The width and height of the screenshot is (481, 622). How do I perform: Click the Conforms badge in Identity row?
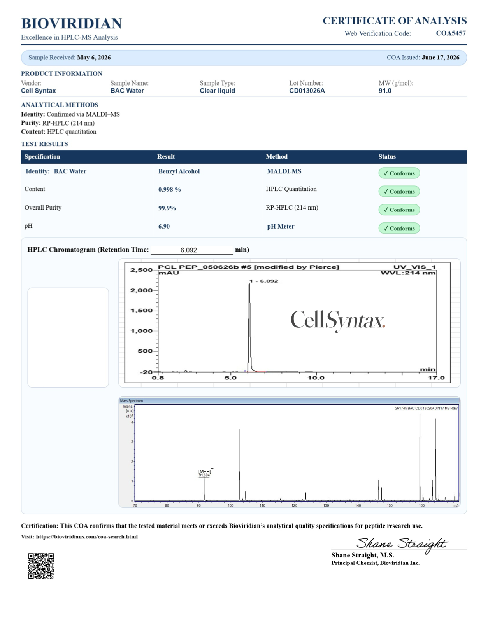(x=399, y=173)
